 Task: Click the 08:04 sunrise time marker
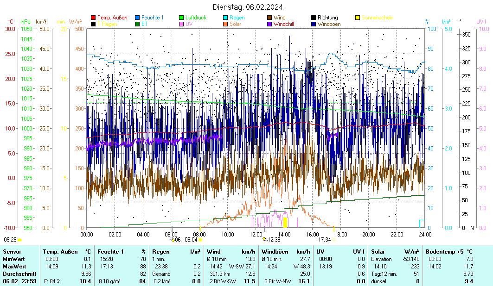191,240
